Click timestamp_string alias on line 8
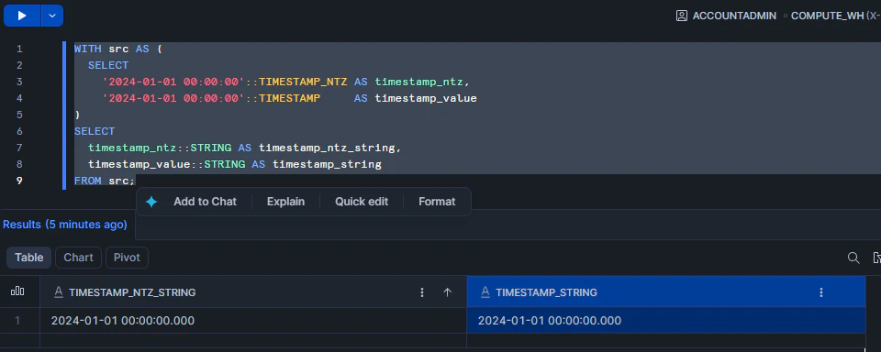This screenshot has width=881, height=352. pyautogui.click(x=327, y=164)
